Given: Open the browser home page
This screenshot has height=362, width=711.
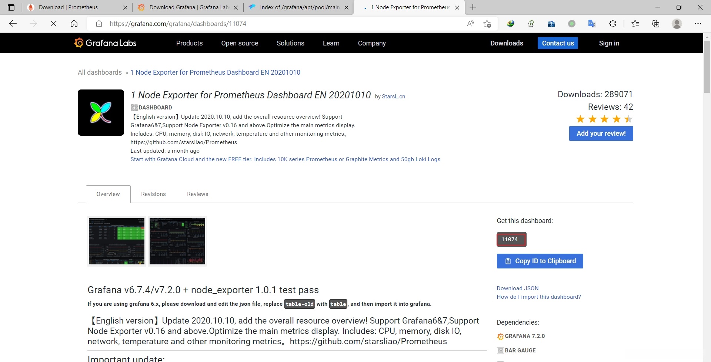Looking at the screenshot, I should [74, 24].
